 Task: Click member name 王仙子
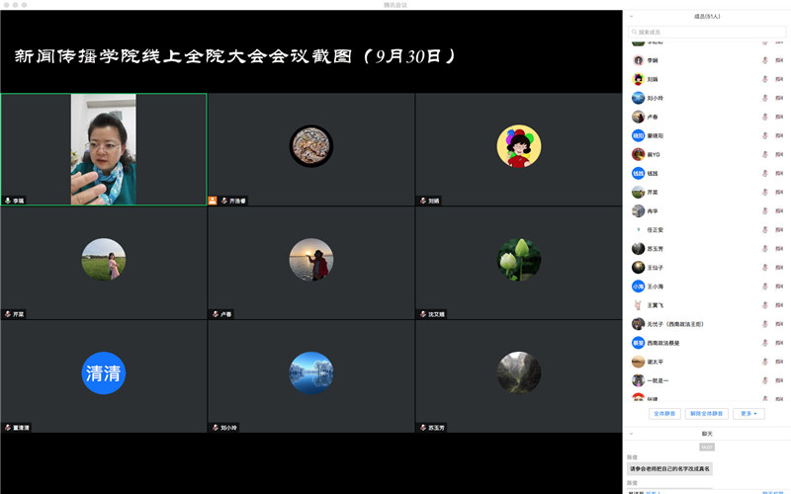(655, 268)
